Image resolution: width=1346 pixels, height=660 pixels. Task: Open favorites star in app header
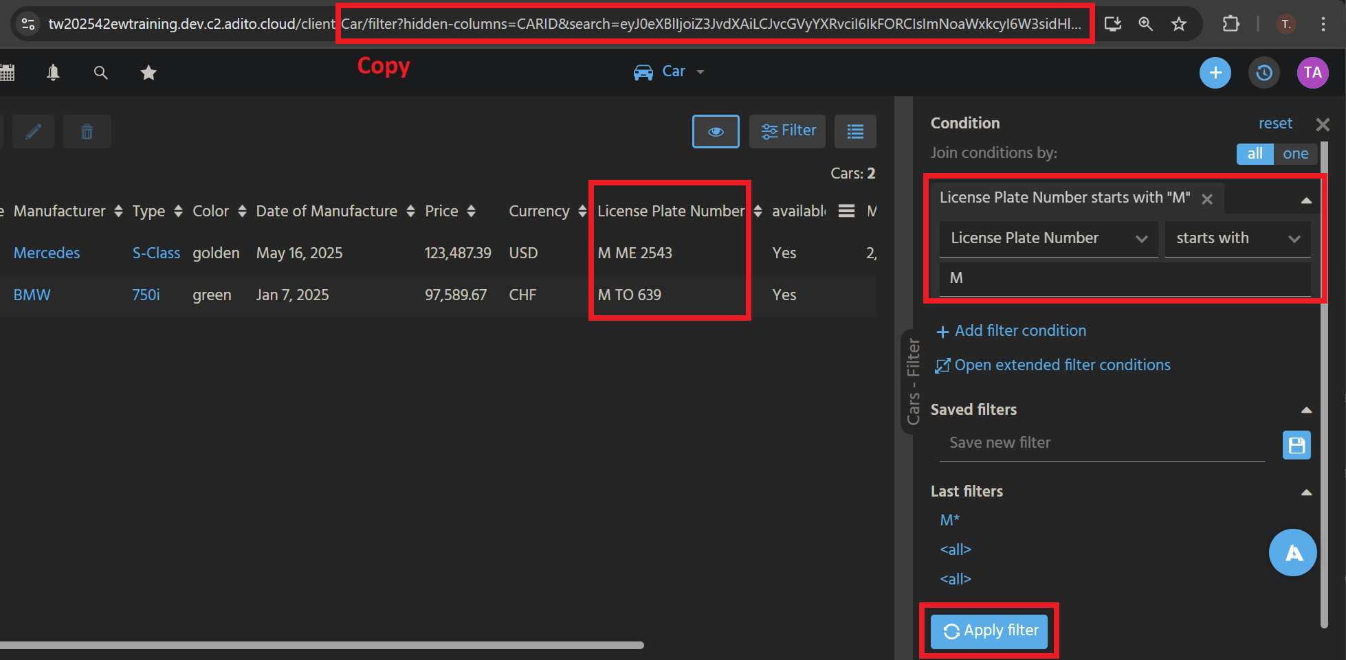148,73
